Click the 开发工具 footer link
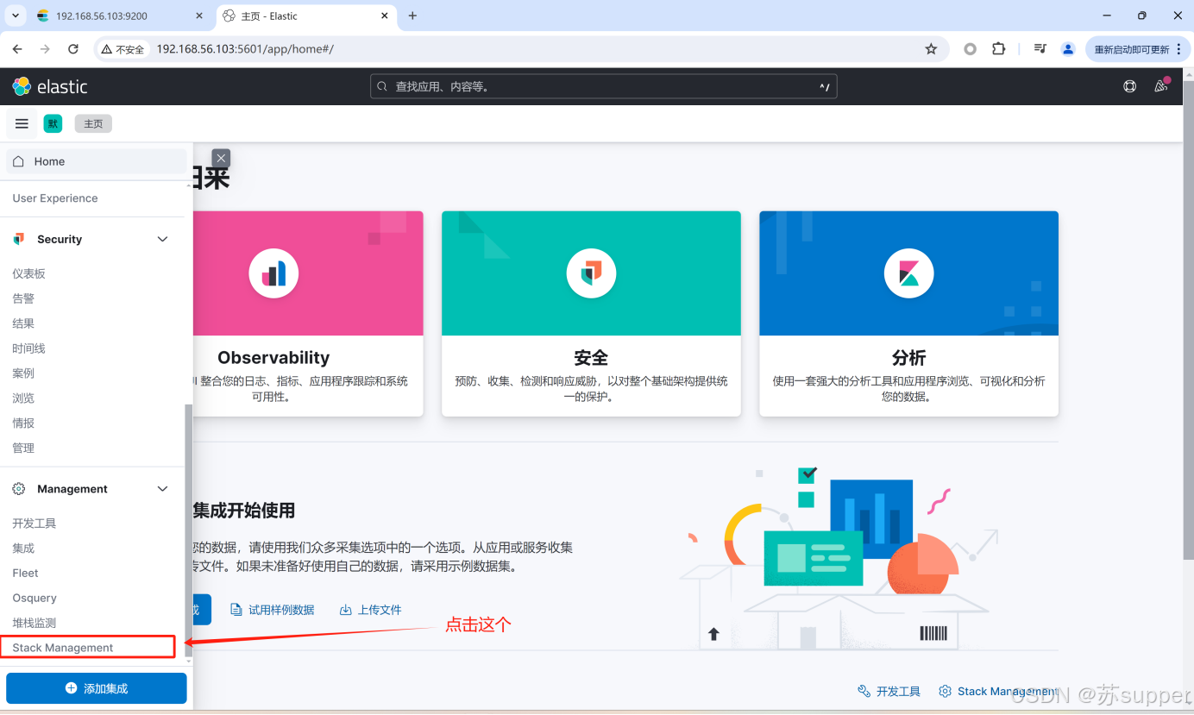Screen dimensions: 1194x715 click(x=898, y=691)
